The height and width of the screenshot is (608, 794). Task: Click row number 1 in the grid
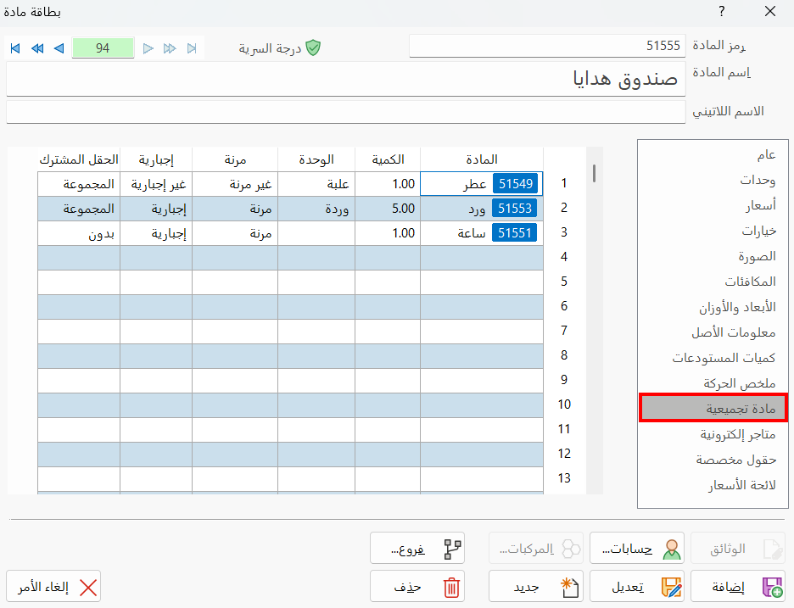[564, 184]
